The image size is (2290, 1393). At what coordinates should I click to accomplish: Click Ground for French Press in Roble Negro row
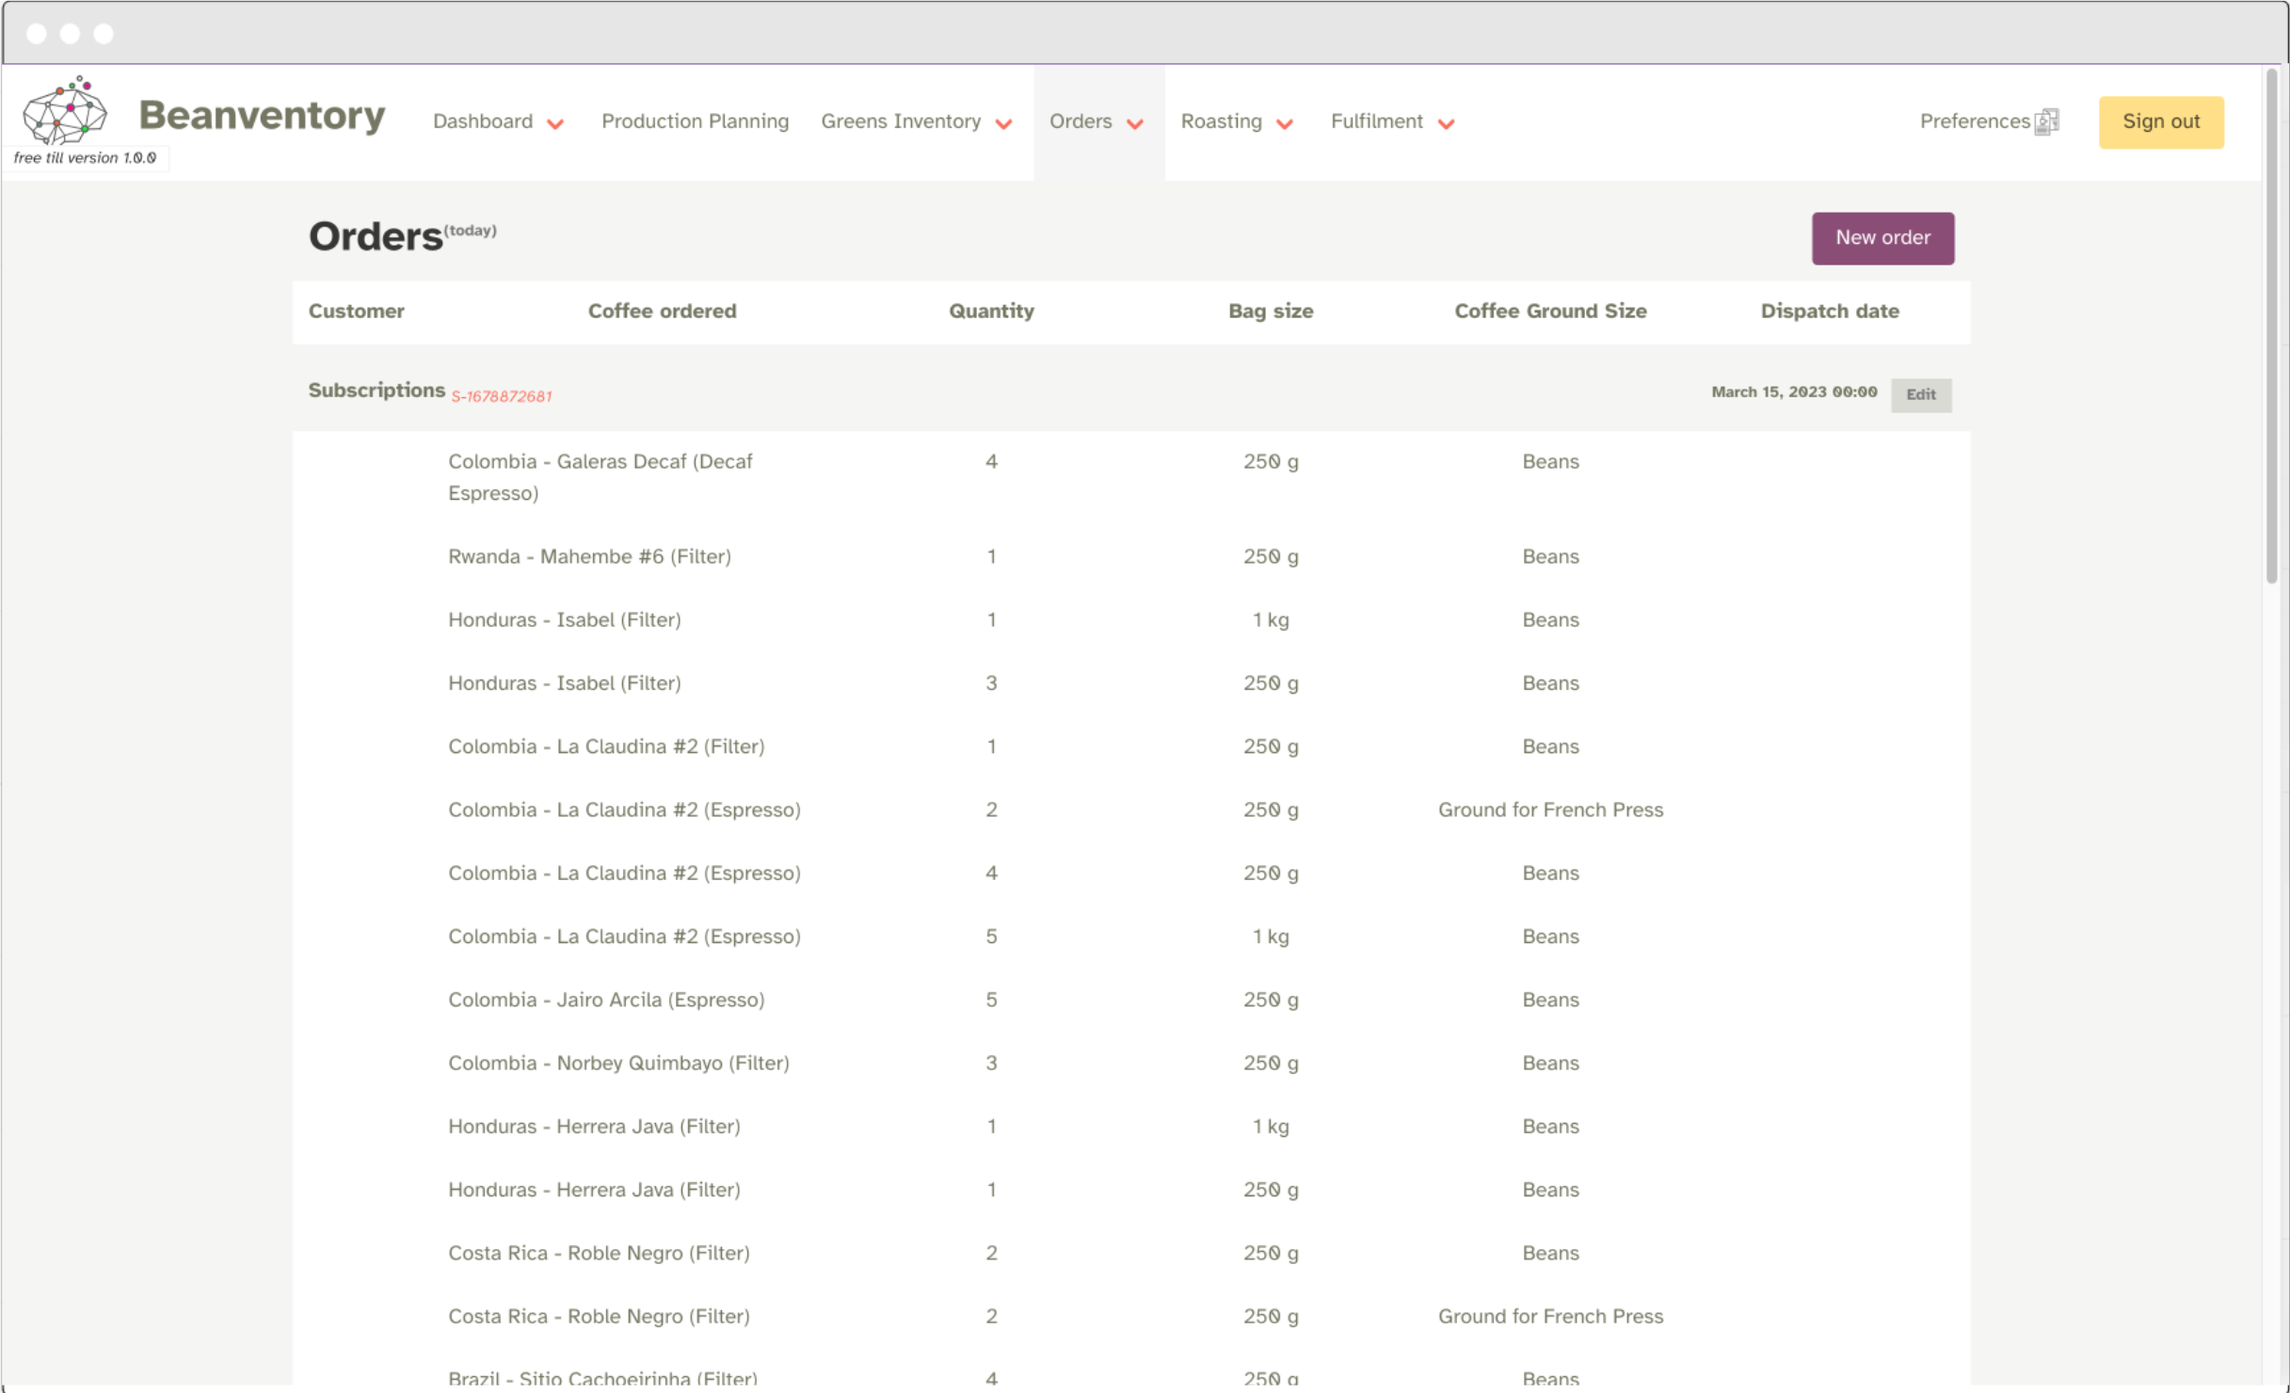point(1550,1317)
